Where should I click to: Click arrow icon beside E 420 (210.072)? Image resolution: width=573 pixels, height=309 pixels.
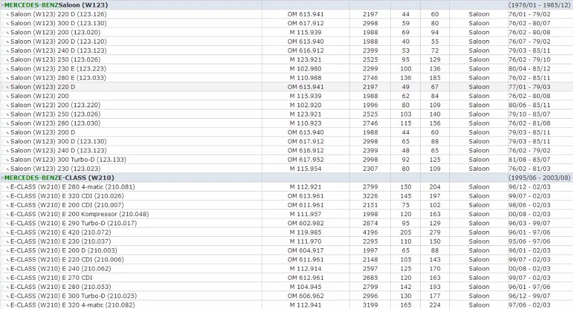(x=7, y=233)
